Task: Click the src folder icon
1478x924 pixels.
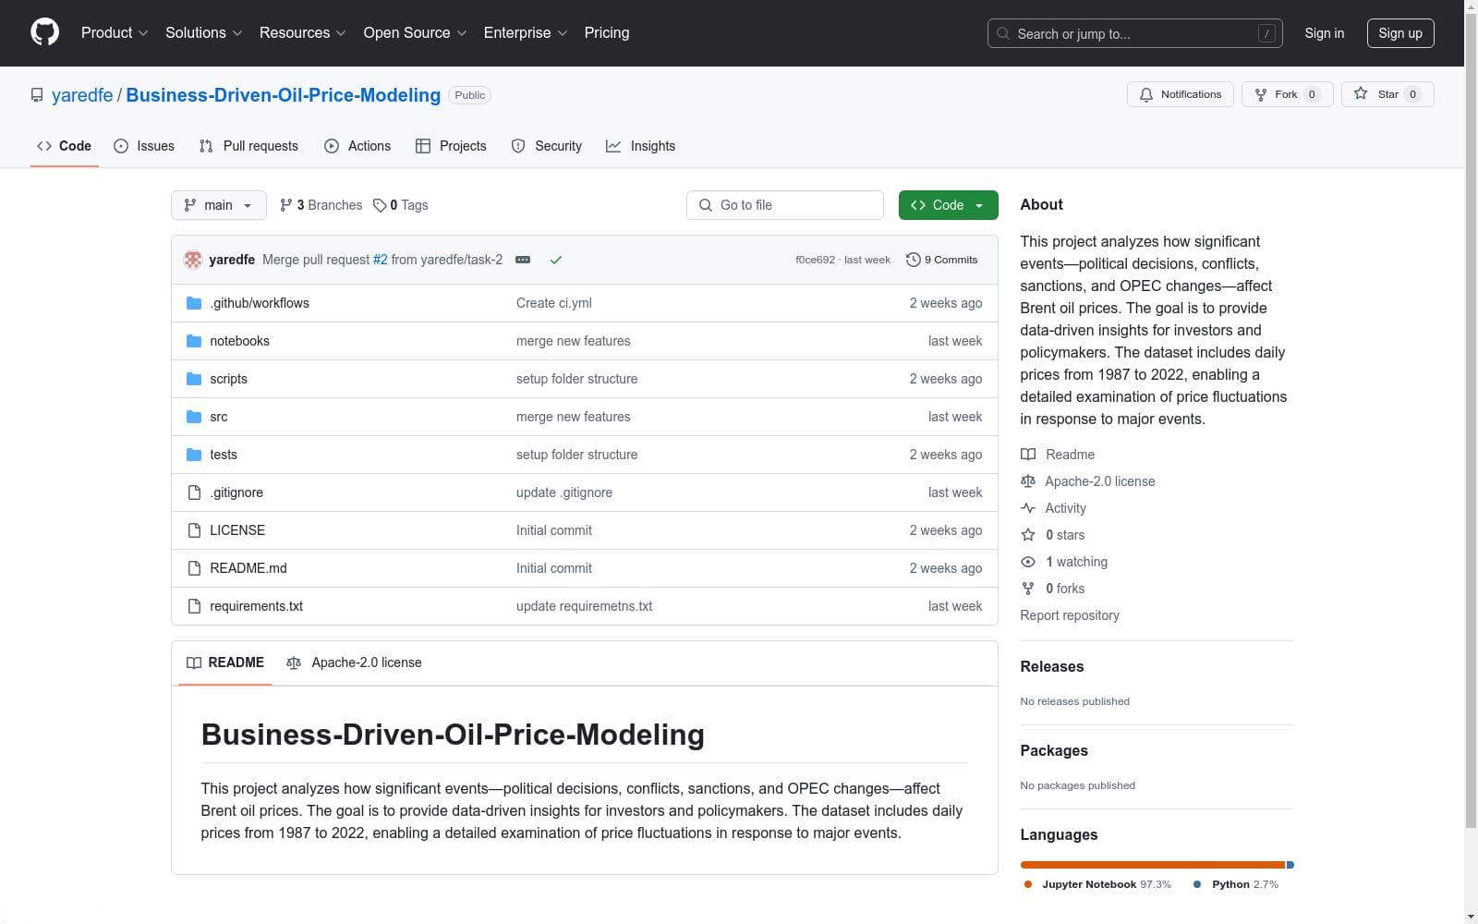Action: pos(194,417)
